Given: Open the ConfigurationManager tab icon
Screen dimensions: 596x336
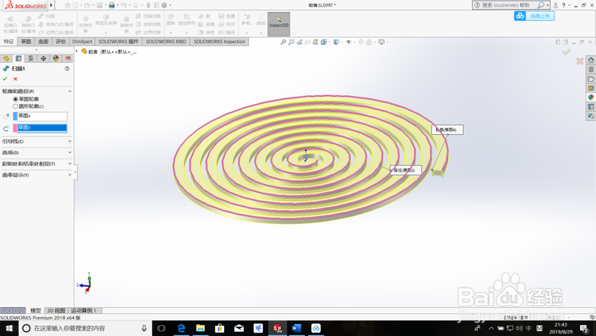Looking at the screenshot, I should [x=31, y=58].
